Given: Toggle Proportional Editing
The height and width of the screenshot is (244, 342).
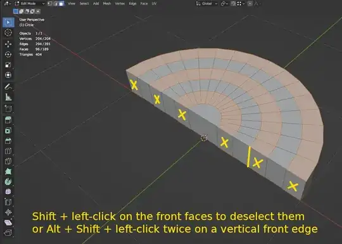Looking at the screenshot, I should tap(250, 4).
